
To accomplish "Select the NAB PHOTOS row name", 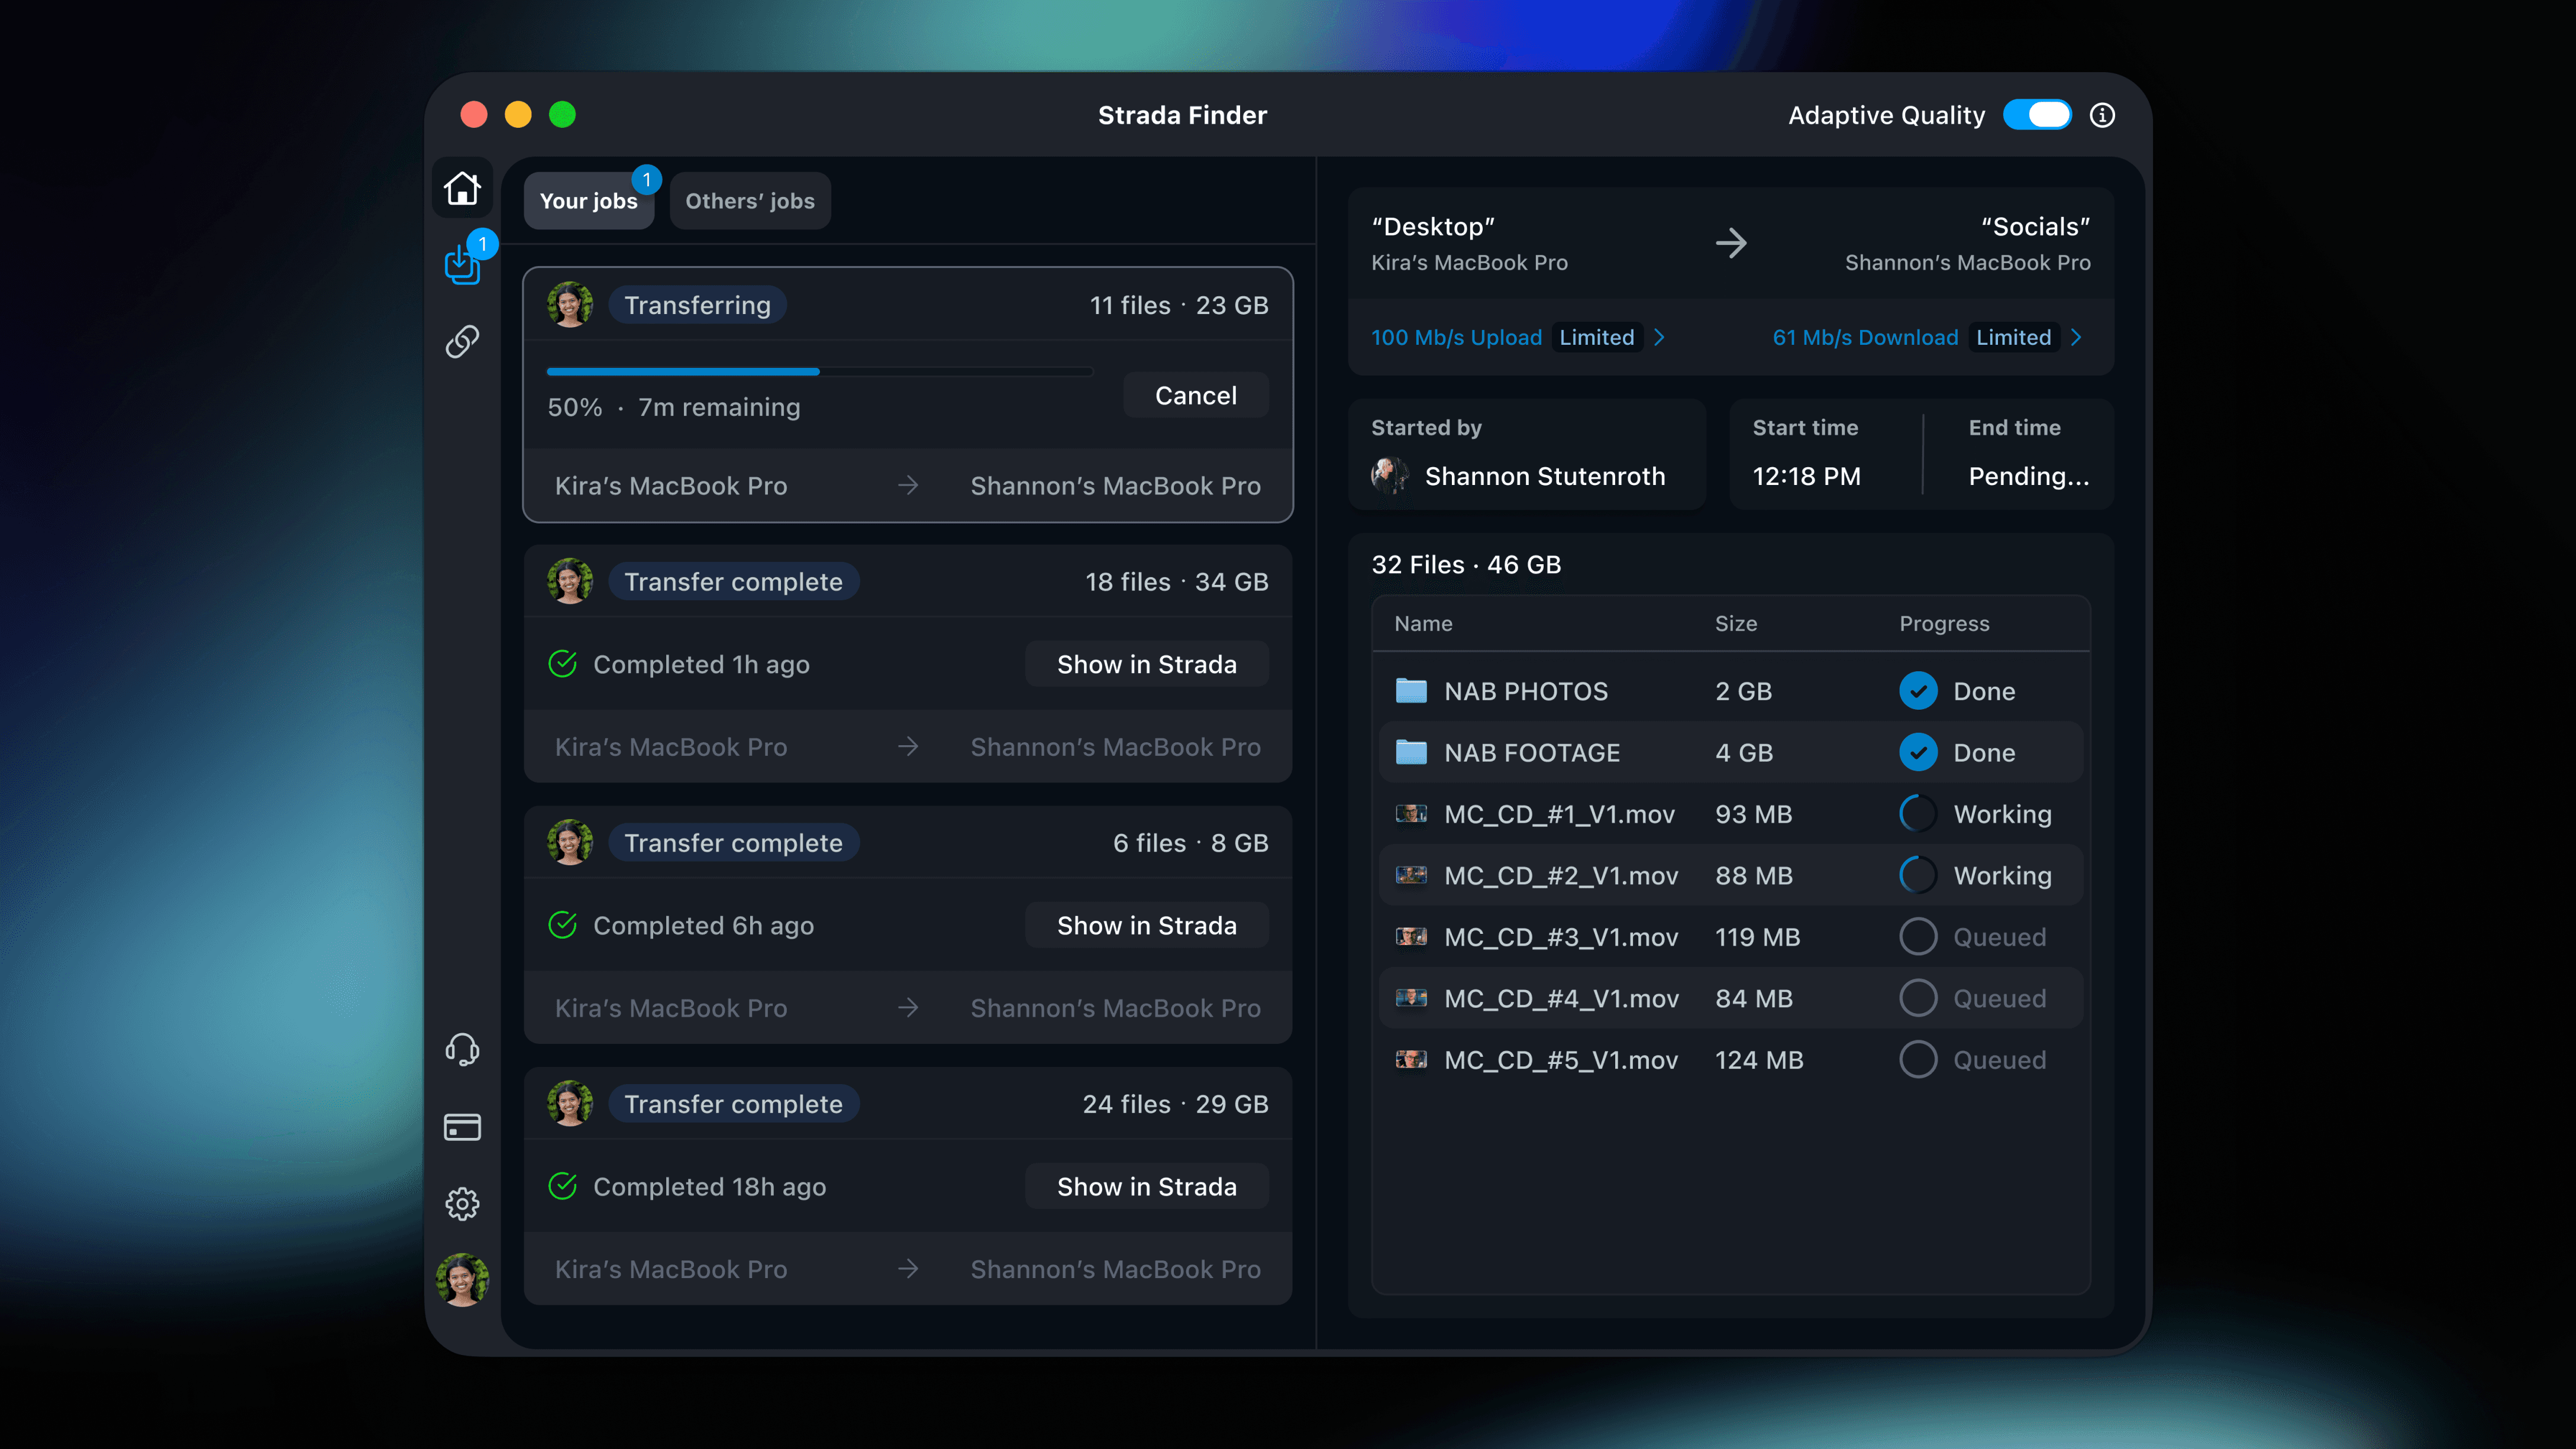I will (x=1526, y=691).
